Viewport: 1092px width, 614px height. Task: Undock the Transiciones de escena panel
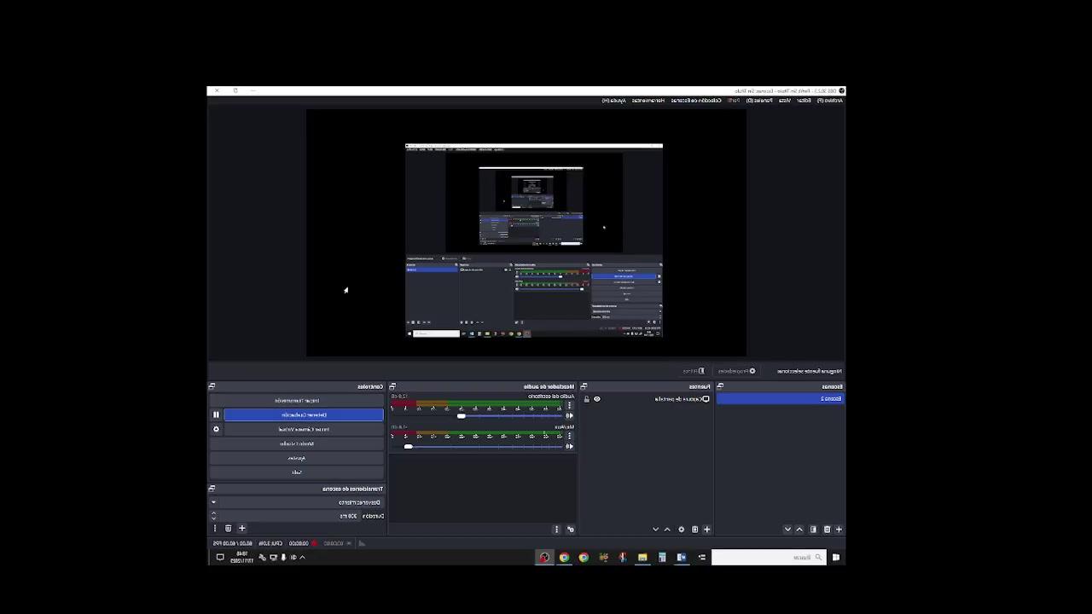(x=212, y=489)
